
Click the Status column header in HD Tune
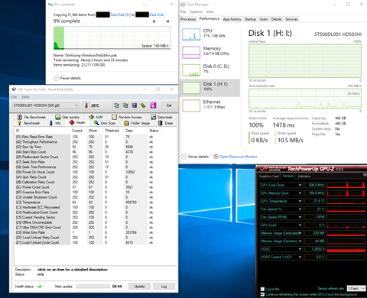click(154, 131)
